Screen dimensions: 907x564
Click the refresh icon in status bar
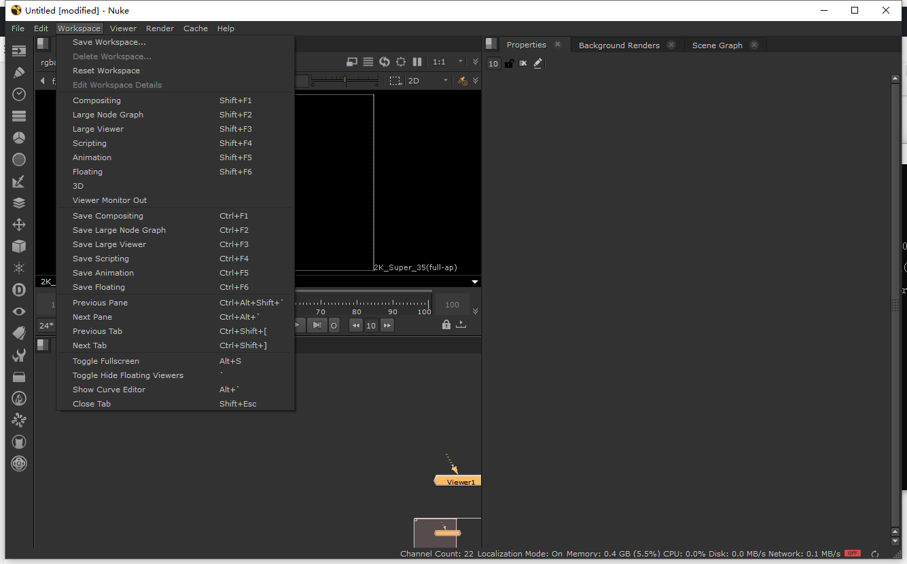coord(875,554)
